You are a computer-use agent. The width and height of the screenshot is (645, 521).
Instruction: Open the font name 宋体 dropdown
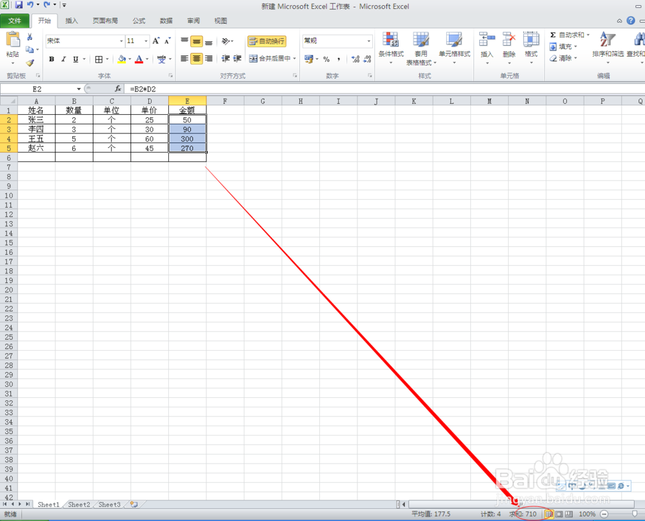click(121, 41)
